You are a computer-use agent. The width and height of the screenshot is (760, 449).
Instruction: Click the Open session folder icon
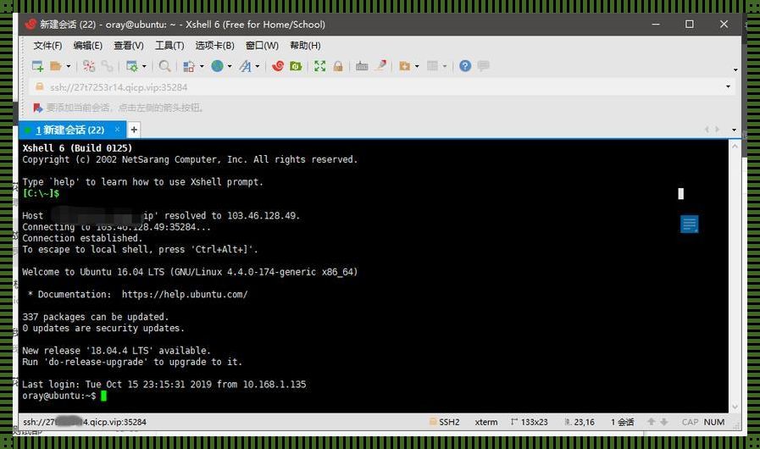click(56, 66)
